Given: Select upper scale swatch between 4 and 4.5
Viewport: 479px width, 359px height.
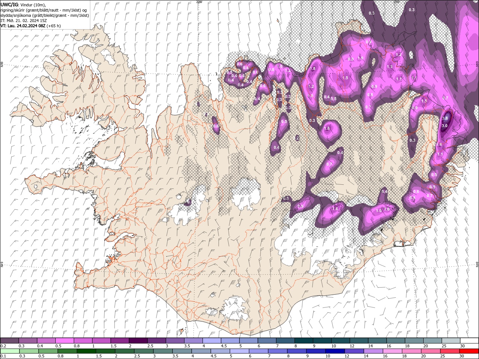Looking at the screenshot, I should click(212, 341).
